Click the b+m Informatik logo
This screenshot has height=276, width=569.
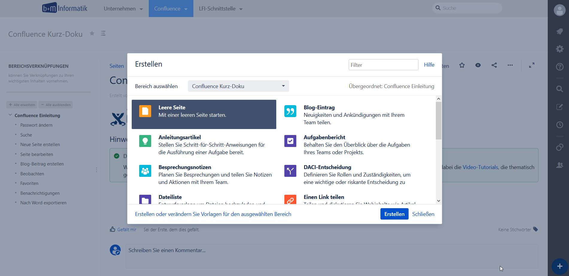(65, 8)
